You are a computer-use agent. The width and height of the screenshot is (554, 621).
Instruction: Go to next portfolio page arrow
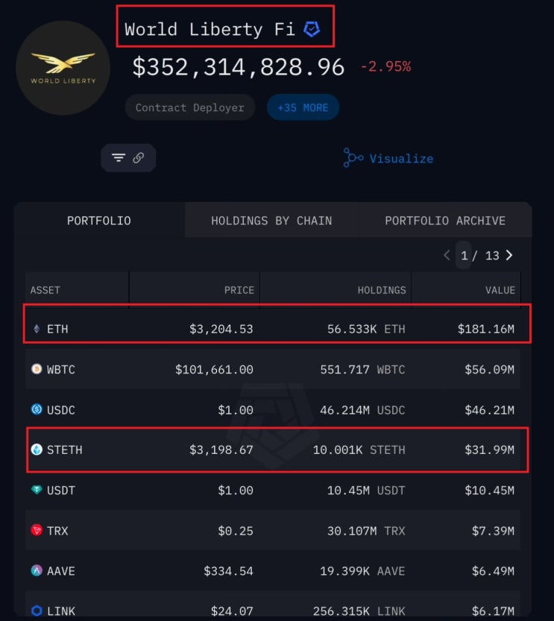(510, 255)
